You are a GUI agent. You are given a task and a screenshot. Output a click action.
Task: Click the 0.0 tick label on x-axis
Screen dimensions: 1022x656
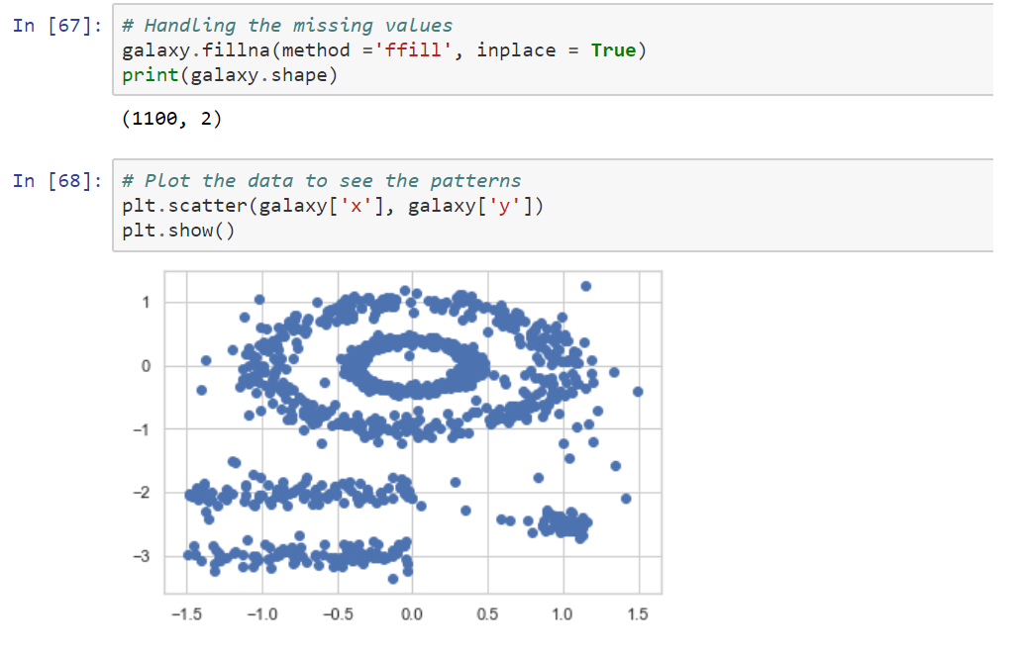point(412,612)
